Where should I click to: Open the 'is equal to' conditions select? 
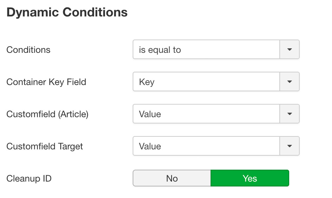pyautogui.click(x=216, y=49)
